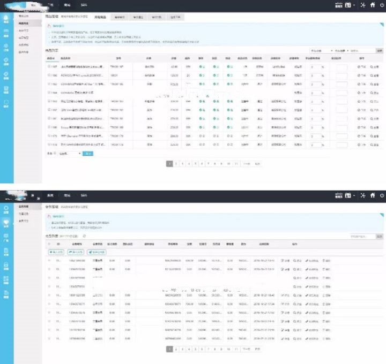386x364 pixels.
Task: Tick the checkbox for product row 1179
Action: point(49,136)
